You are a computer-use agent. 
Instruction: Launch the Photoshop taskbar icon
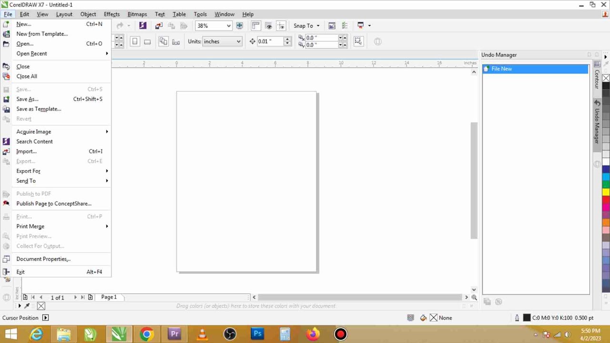pos(257,334)
